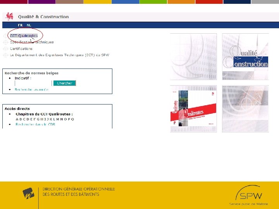Click the bullet icon beside Spécifications techniques
The height and width of the screenshot is (209, 279).
point(6,42)
